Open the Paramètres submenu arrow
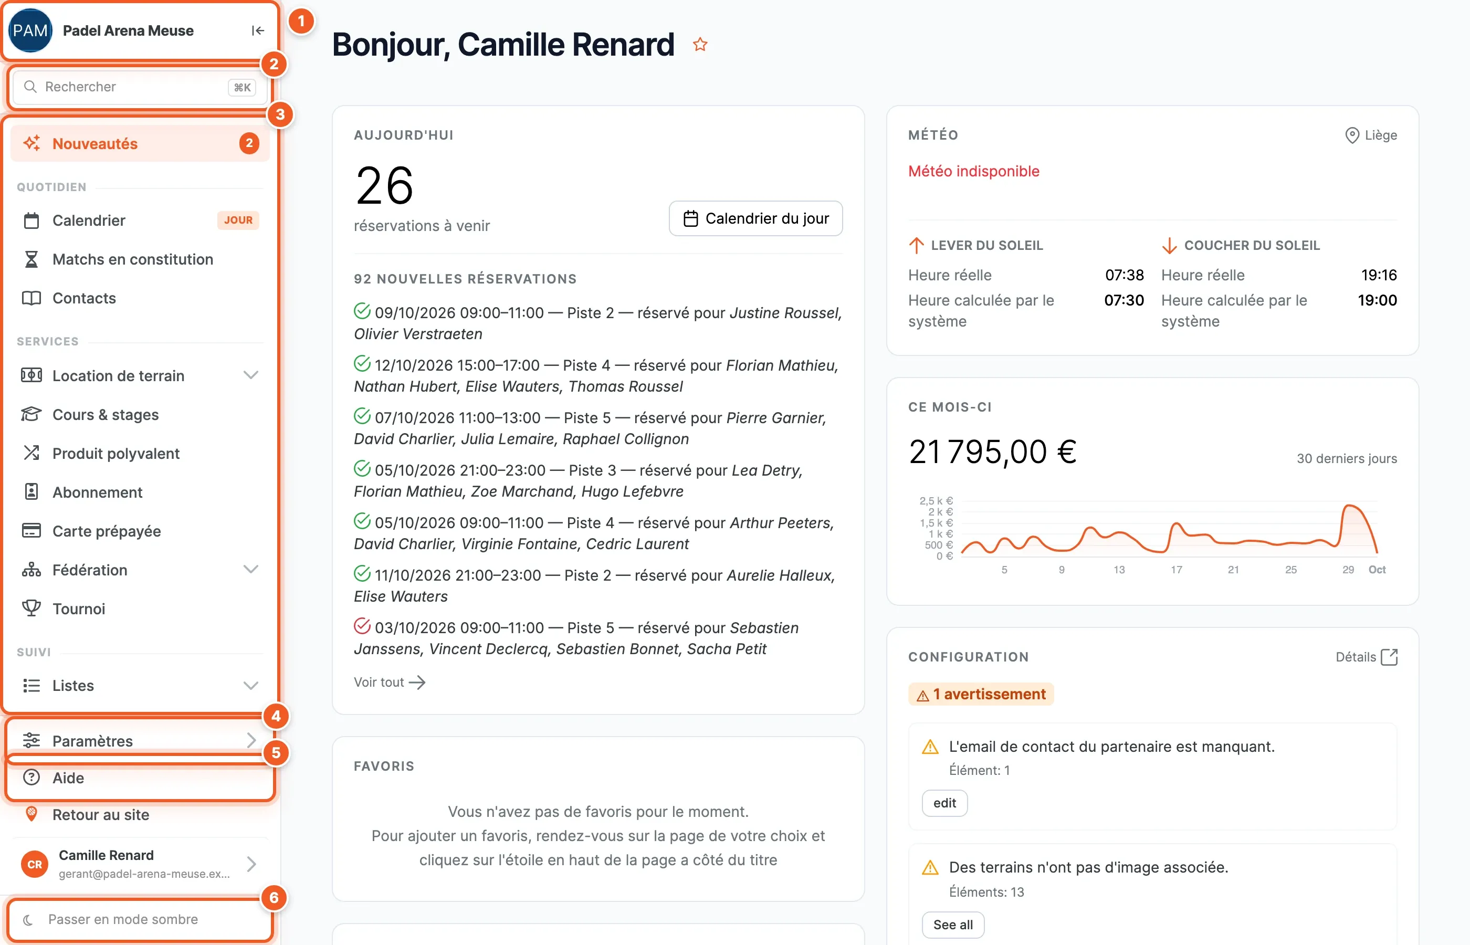The width and height of the screenshot is (1470, 945). (x=251, y=741)
